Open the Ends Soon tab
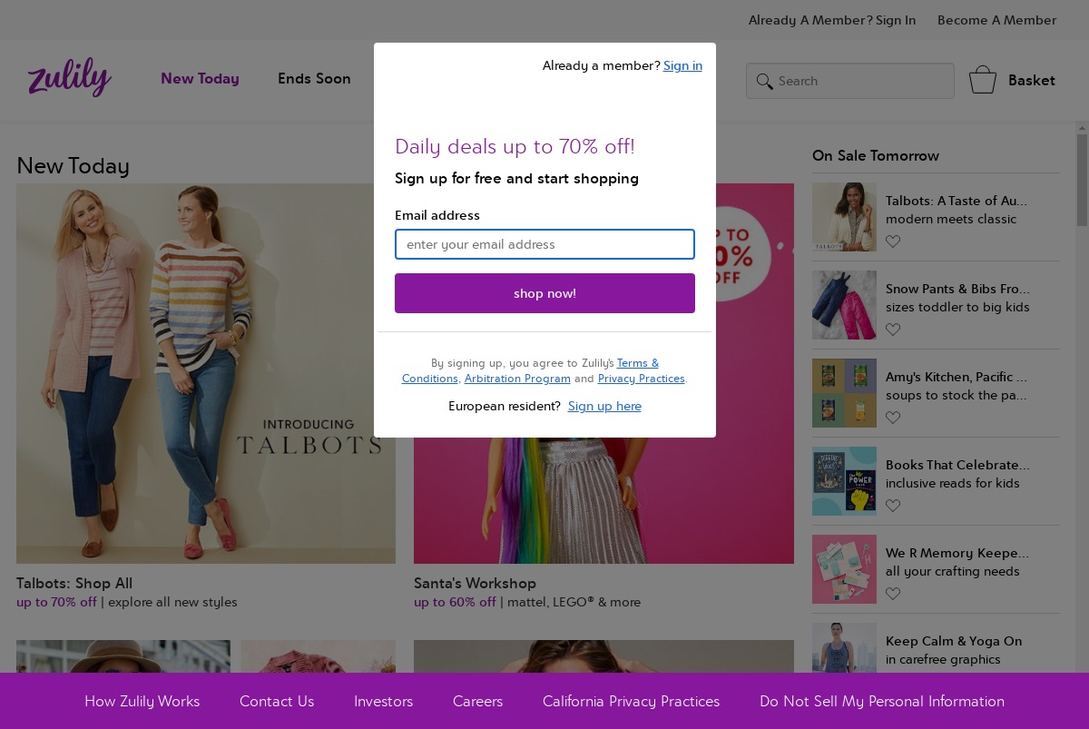This screenshot has height=729, width=1089. (314, 79)
